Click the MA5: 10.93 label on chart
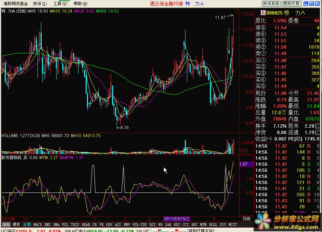Screen dimensions: 322x232 point(38,11)
